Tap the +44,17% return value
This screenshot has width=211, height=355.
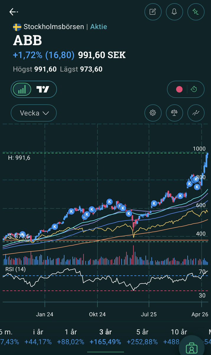pos(38,342)
